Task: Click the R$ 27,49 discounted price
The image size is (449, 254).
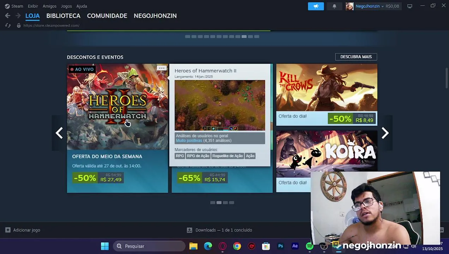Action: tap(110, 180)
